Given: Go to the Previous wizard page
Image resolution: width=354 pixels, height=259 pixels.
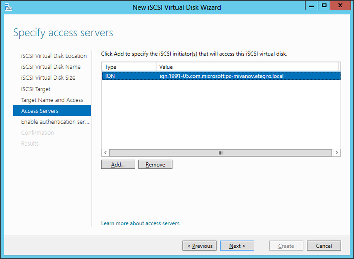Looking at the screenshot, I should coord(199,246).
